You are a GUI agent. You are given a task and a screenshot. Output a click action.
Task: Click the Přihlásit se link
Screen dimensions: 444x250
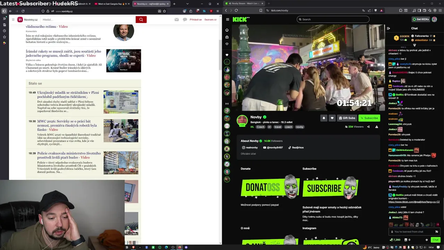click(196, 19)
